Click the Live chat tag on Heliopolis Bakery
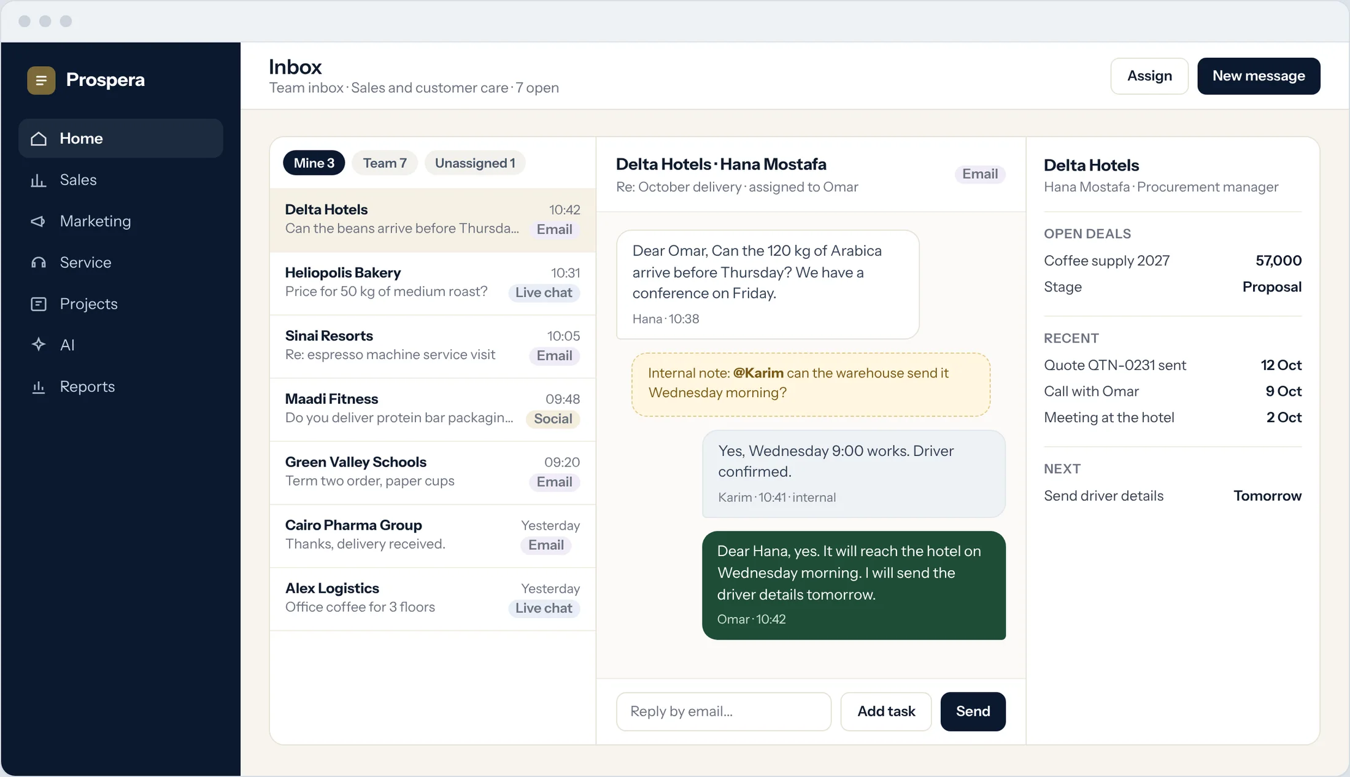 (544, 293)
